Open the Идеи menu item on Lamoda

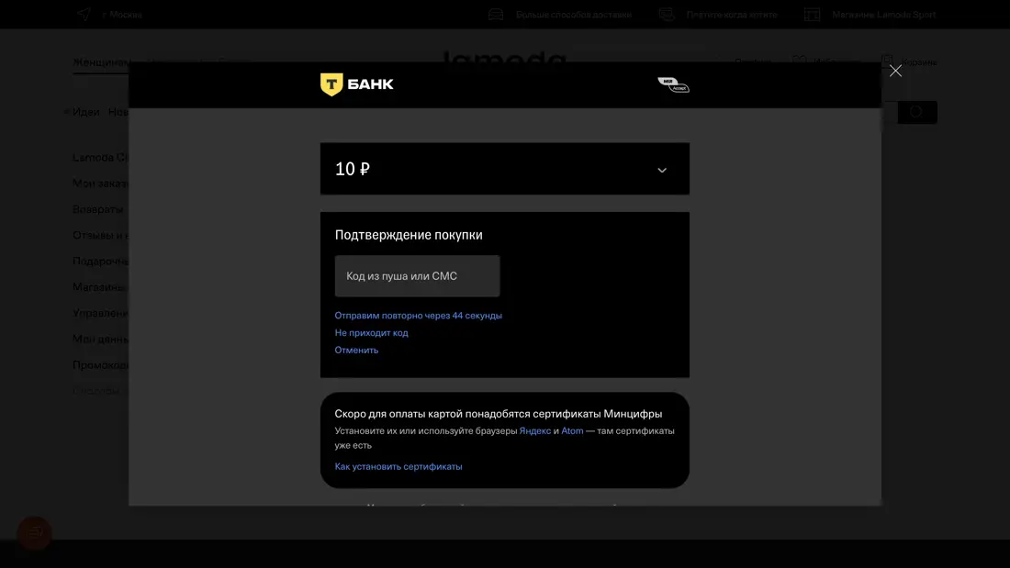[85, 112]
